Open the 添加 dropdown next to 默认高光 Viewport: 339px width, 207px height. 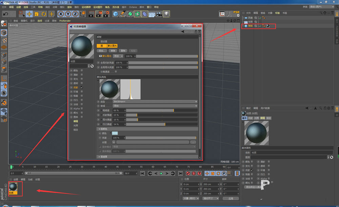pyautogui.click(x=118, y=56)
